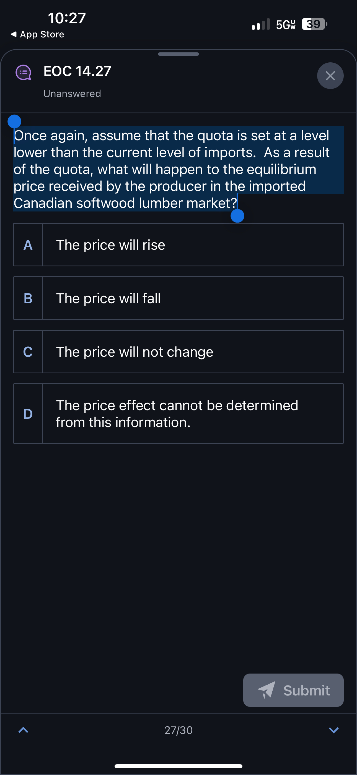357x775 pixels.
Task: Select answer letter C box
Action: tap(28, 352)
